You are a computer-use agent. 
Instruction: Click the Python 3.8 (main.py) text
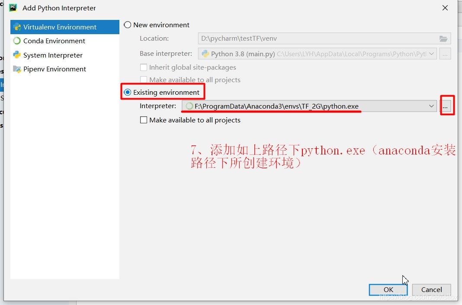pyautogui.click(x=243, y=54)
